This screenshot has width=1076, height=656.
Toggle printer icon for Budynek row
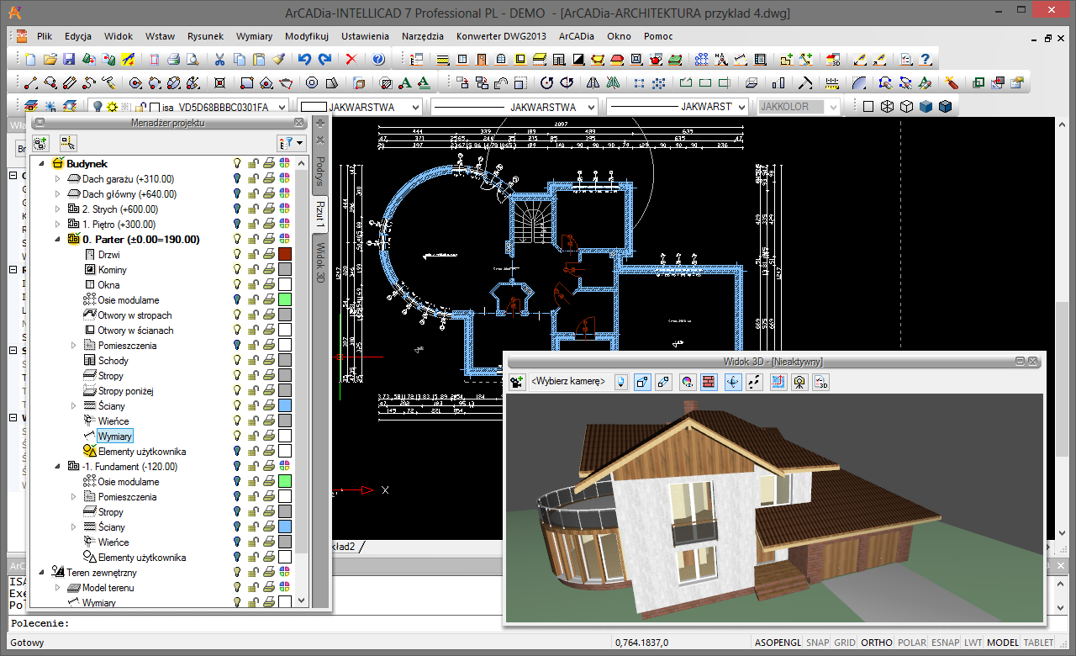coord(268,163)
